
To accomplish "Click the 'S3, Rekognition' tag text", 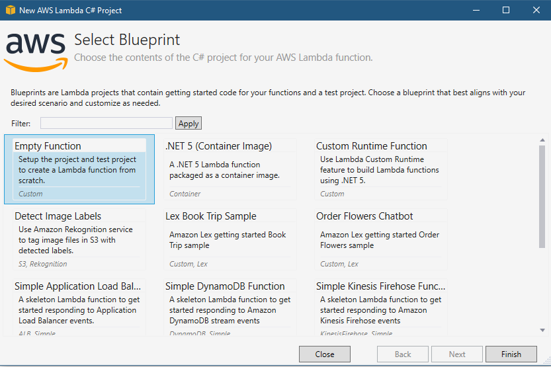I will click(x=43, y=264).
